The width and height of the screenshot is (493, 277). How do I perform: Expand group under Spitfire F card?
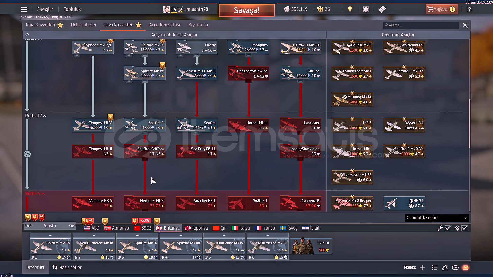pos(145,133)
